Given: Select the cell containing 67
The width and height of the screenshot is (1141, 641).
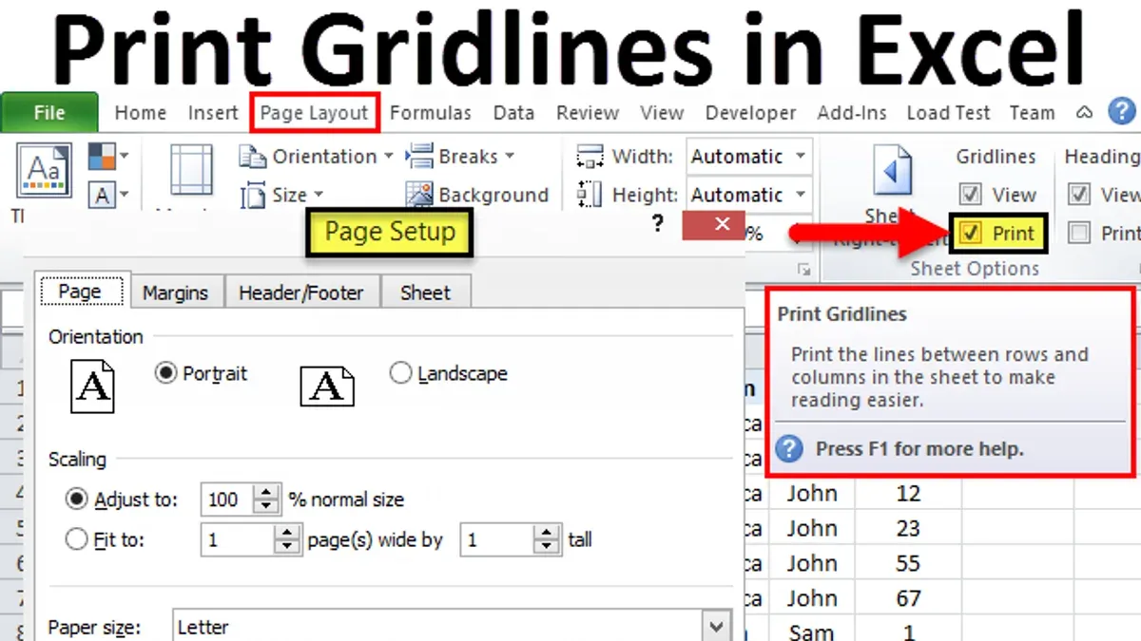Looking at the screenshot, I should coord(908,598).
